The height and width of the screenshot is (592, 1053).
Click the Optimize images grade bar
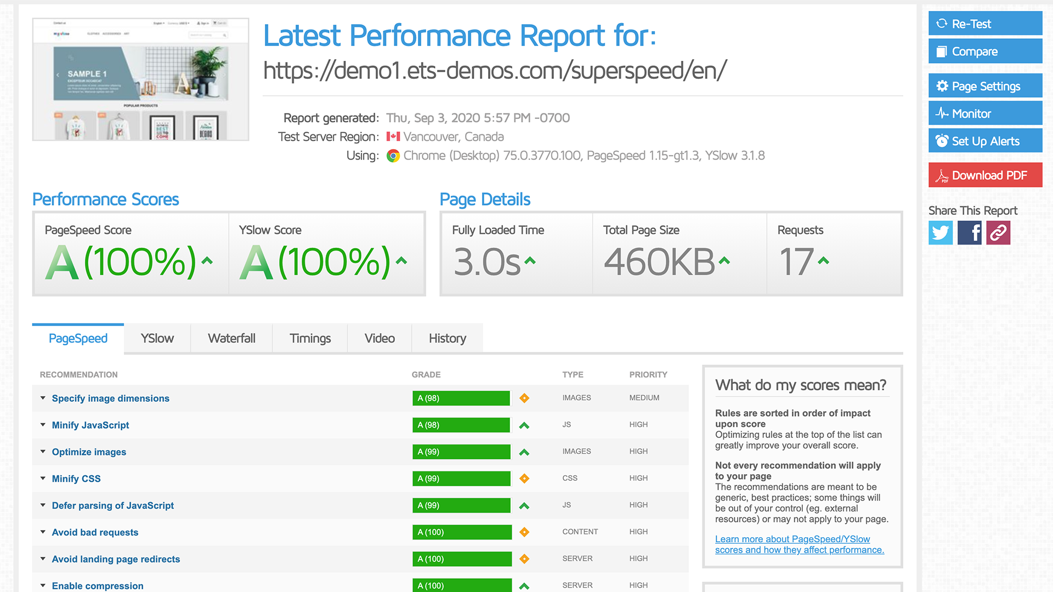pos(461,452)
